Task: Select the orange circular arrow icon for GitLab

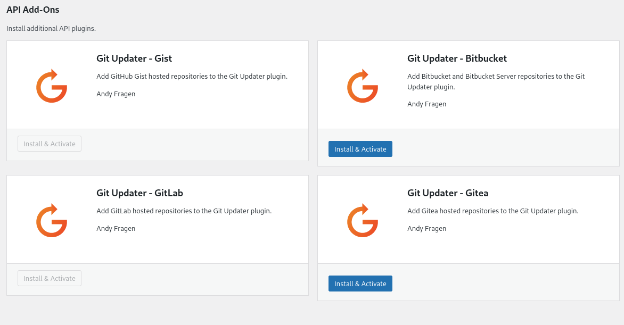Action: click(51, 220)
